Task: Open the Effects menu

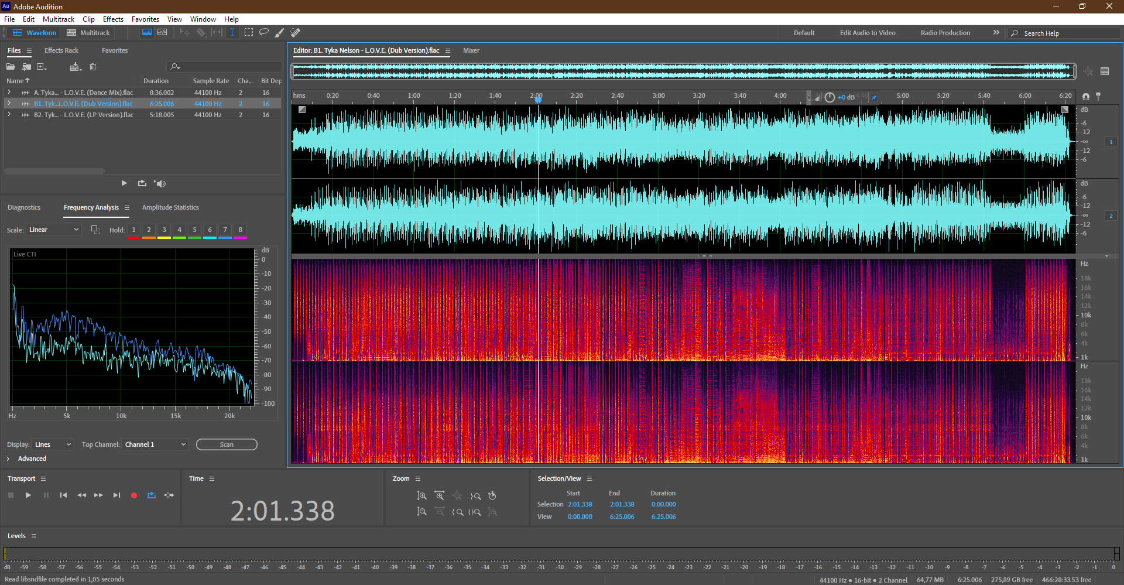Action: pos(113,19)
